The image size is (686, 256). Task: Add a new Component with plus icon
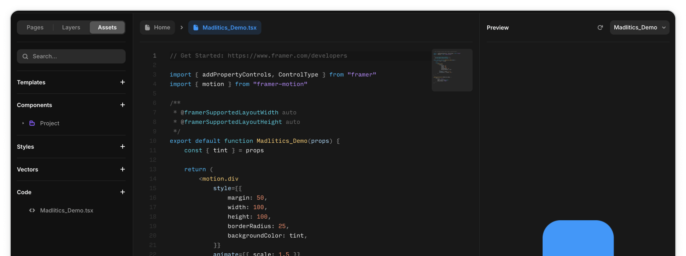click(x=123, y=105)
